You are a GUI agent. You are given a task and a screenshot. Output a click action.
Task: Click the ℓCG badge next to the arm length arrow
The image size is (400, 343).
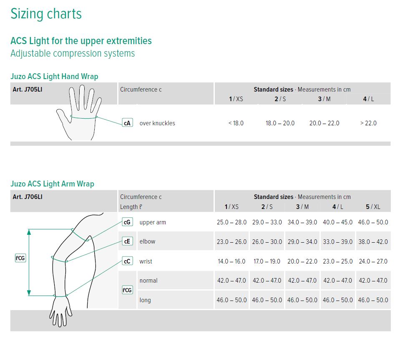click(x=20, y=258)
